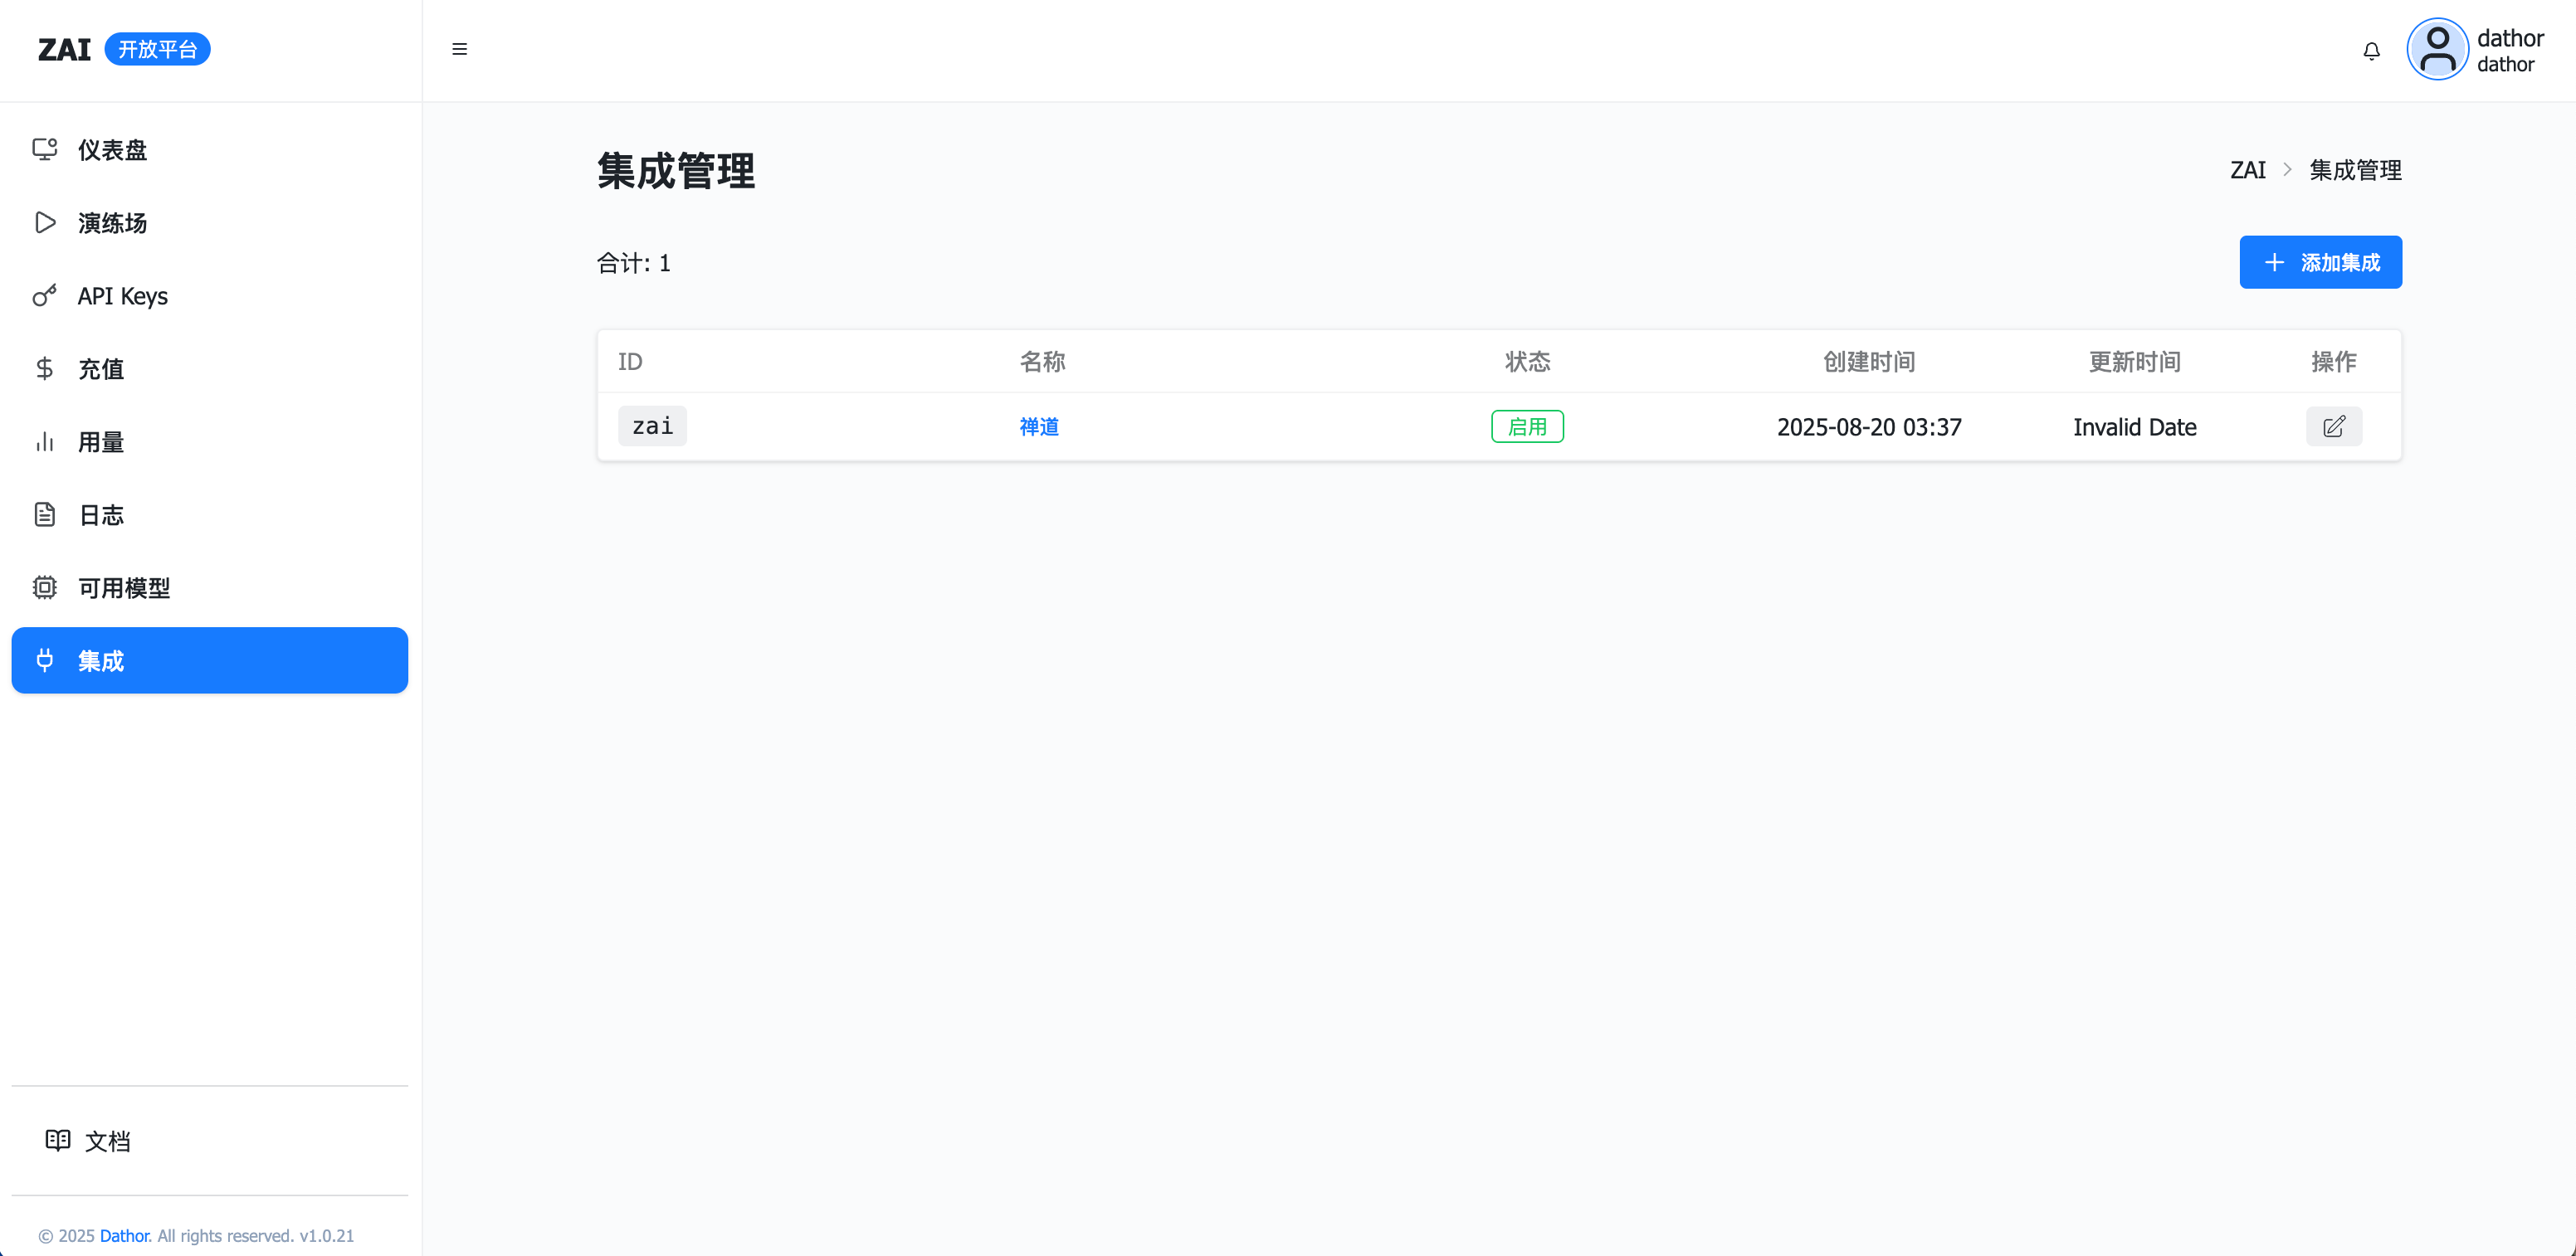Viewport: 2576px width, 1256px height.
Task: Click the 启用 enabled status tag
Action: click(1526, 427)
